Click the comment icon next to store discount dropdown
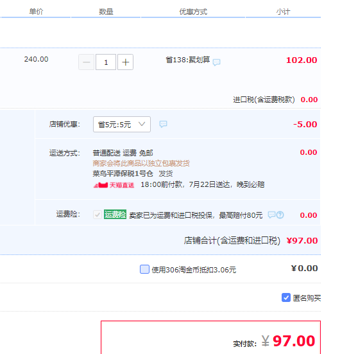This screenshot has width=358, height=354. click(163, 124)
